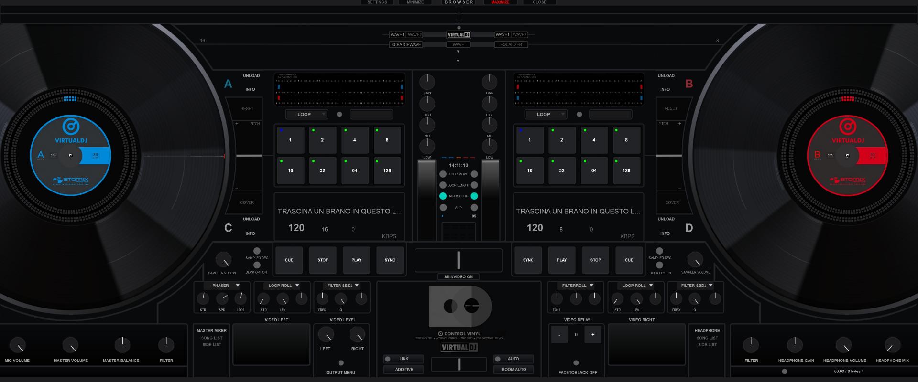
Task: Click left deck loop pad 16
Action: point(290,170)
